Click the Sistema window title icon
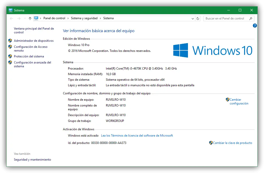 (10, 10)
